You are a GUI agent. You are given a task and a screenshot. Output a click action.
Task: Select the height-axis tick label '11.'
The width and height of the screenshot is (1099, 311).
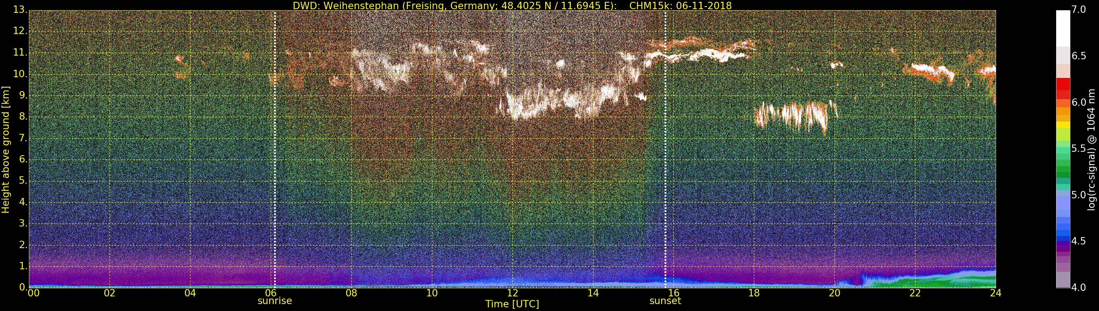20,53
